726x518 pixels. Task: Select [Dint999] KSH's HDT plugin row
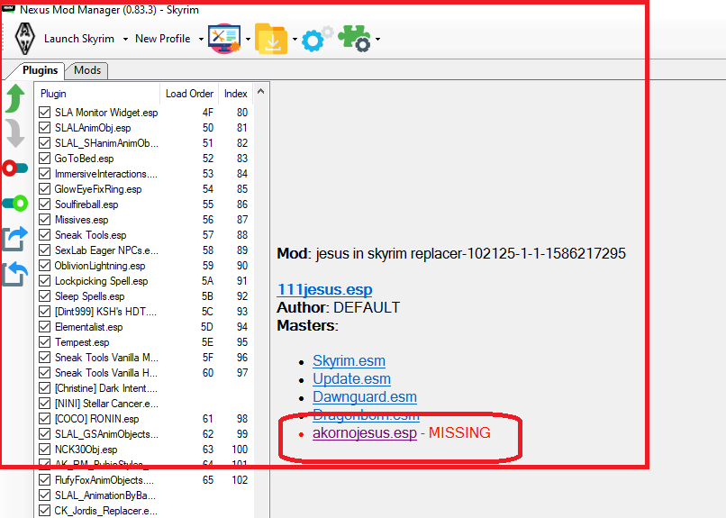point(144,312)
